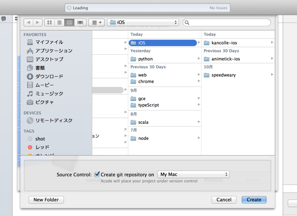Click the back navigation arrow
This screenshot has height=216, width=297.
click(29, 22)
